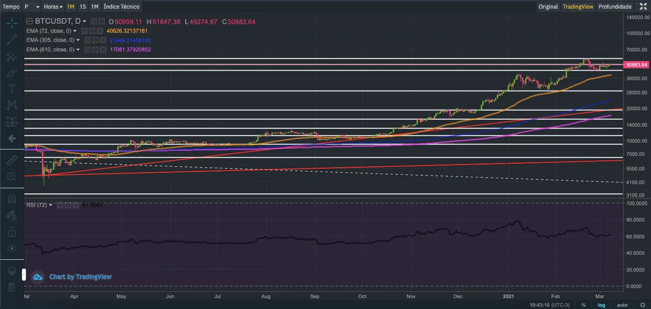The height and width of the screenshot is (309, 651).
Task: Remove the EMA 305 indicator
Action: [103, 40]
